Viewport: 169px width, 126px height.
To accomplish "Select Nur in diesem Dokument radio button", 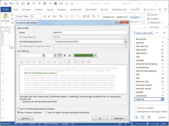I will point(19,112).
